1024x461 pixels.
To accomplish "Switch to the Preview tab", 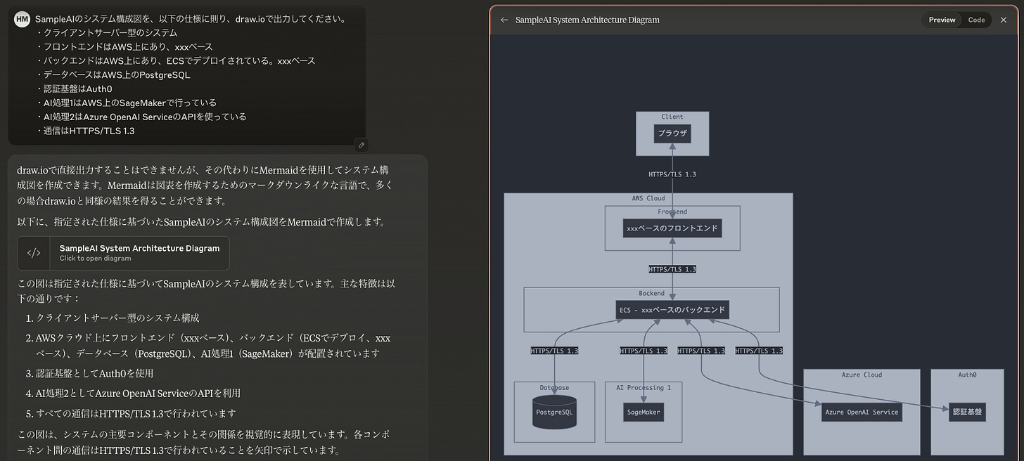I will pyautogui.click(x=942, y=20).
